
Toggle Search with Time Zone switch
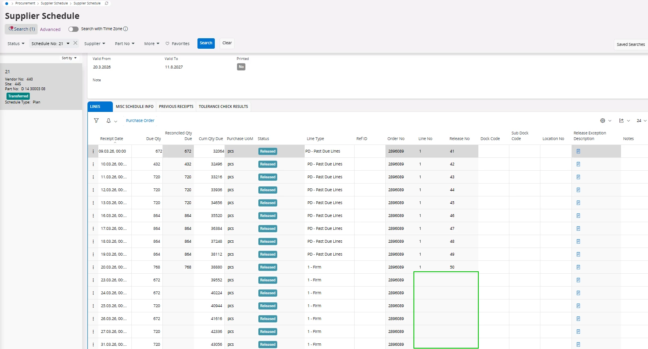click(73, 29)
